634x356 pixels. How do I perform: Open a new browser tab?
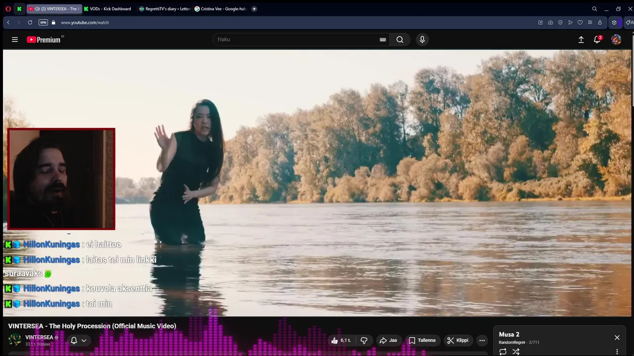pos(254,9)
